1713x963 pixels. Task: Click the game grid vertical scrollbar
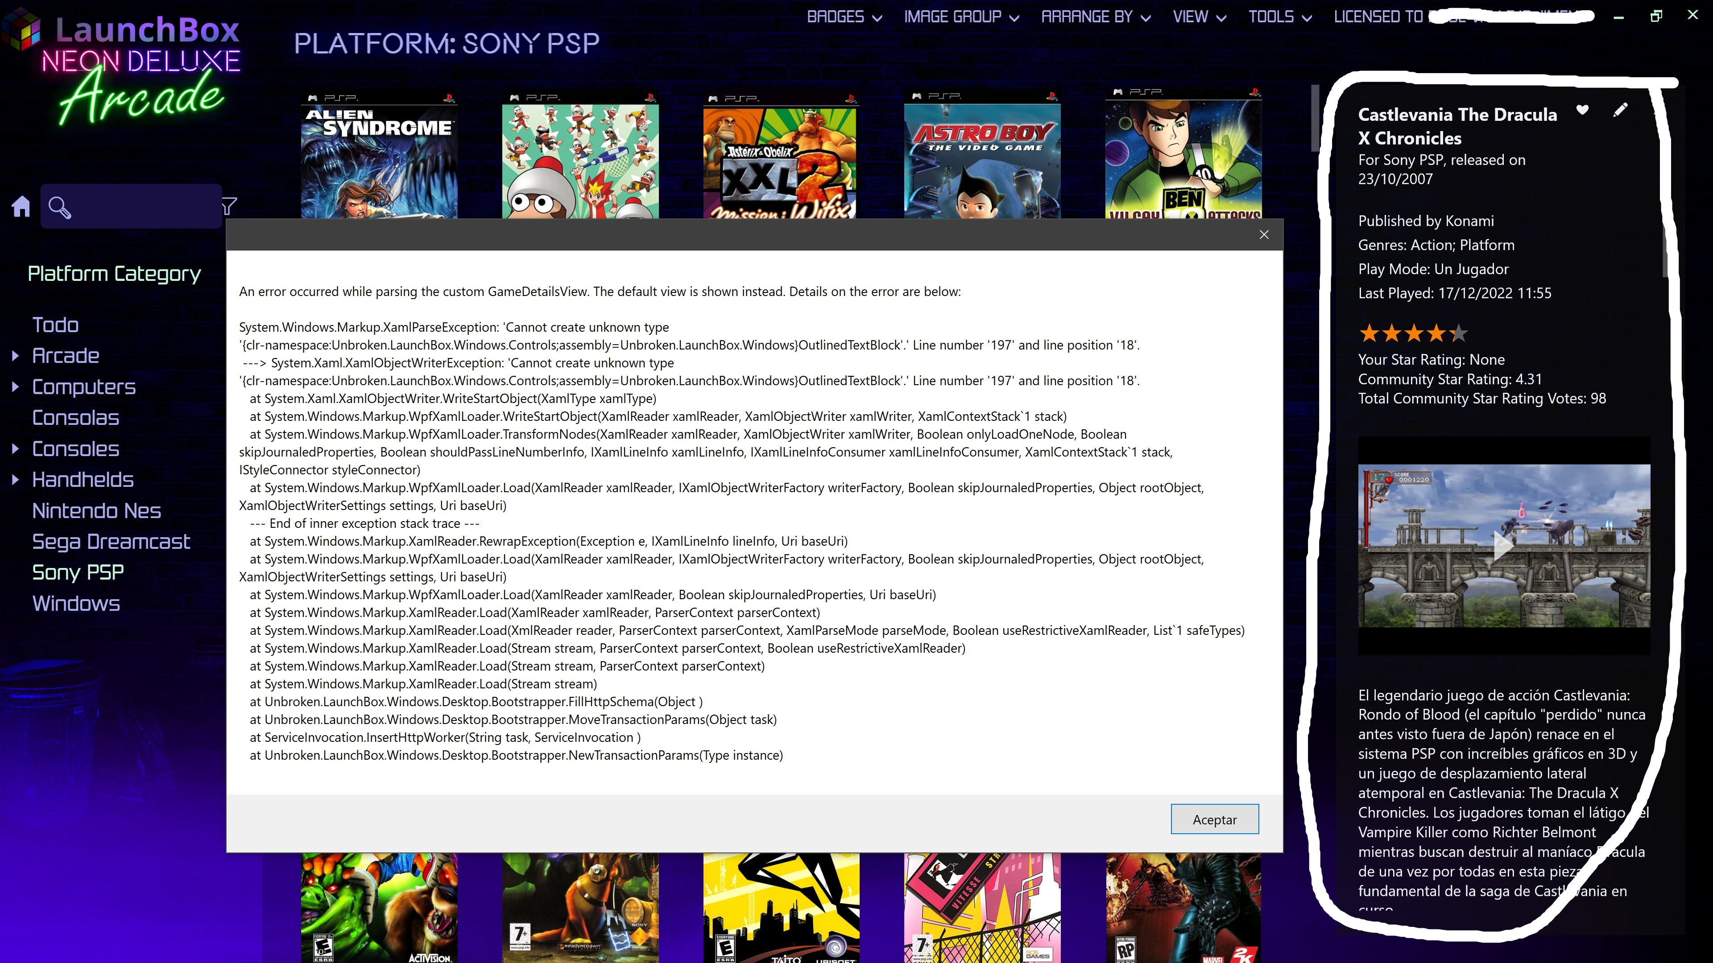[1314, 118]
